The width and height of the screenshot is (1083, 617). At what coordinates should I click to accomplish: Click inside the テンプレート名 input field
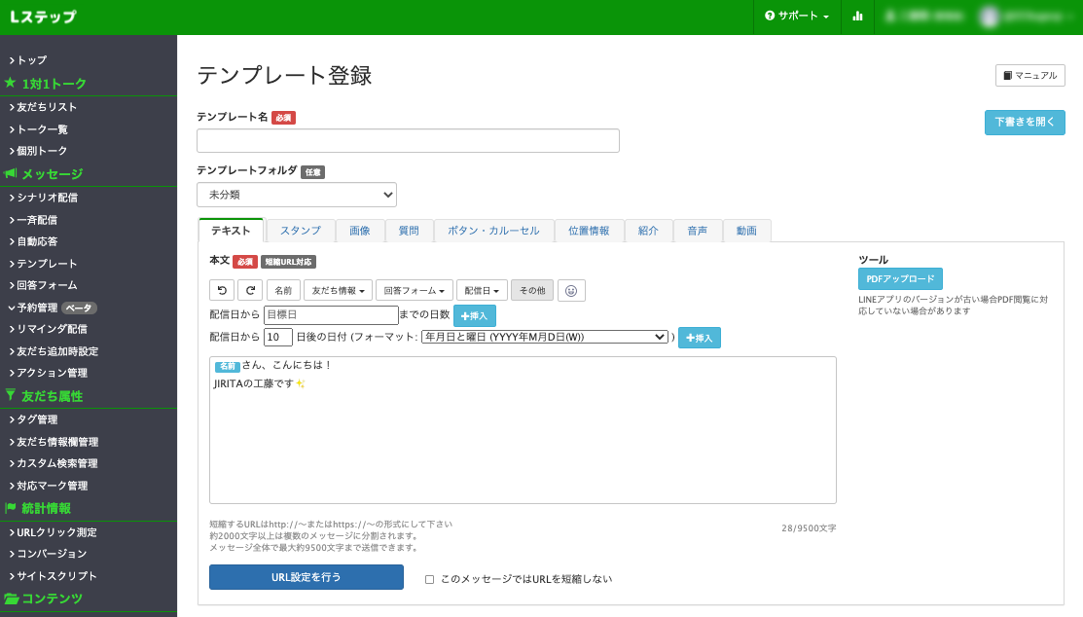click(x=408, y=140)
